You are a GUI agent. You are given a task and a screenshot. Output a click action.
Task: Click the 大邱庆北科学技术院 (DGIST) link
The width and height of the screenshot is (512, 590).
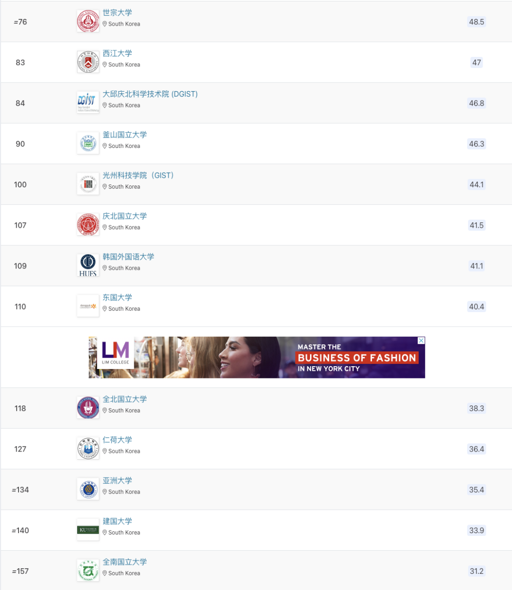click(x=150, y=94)
